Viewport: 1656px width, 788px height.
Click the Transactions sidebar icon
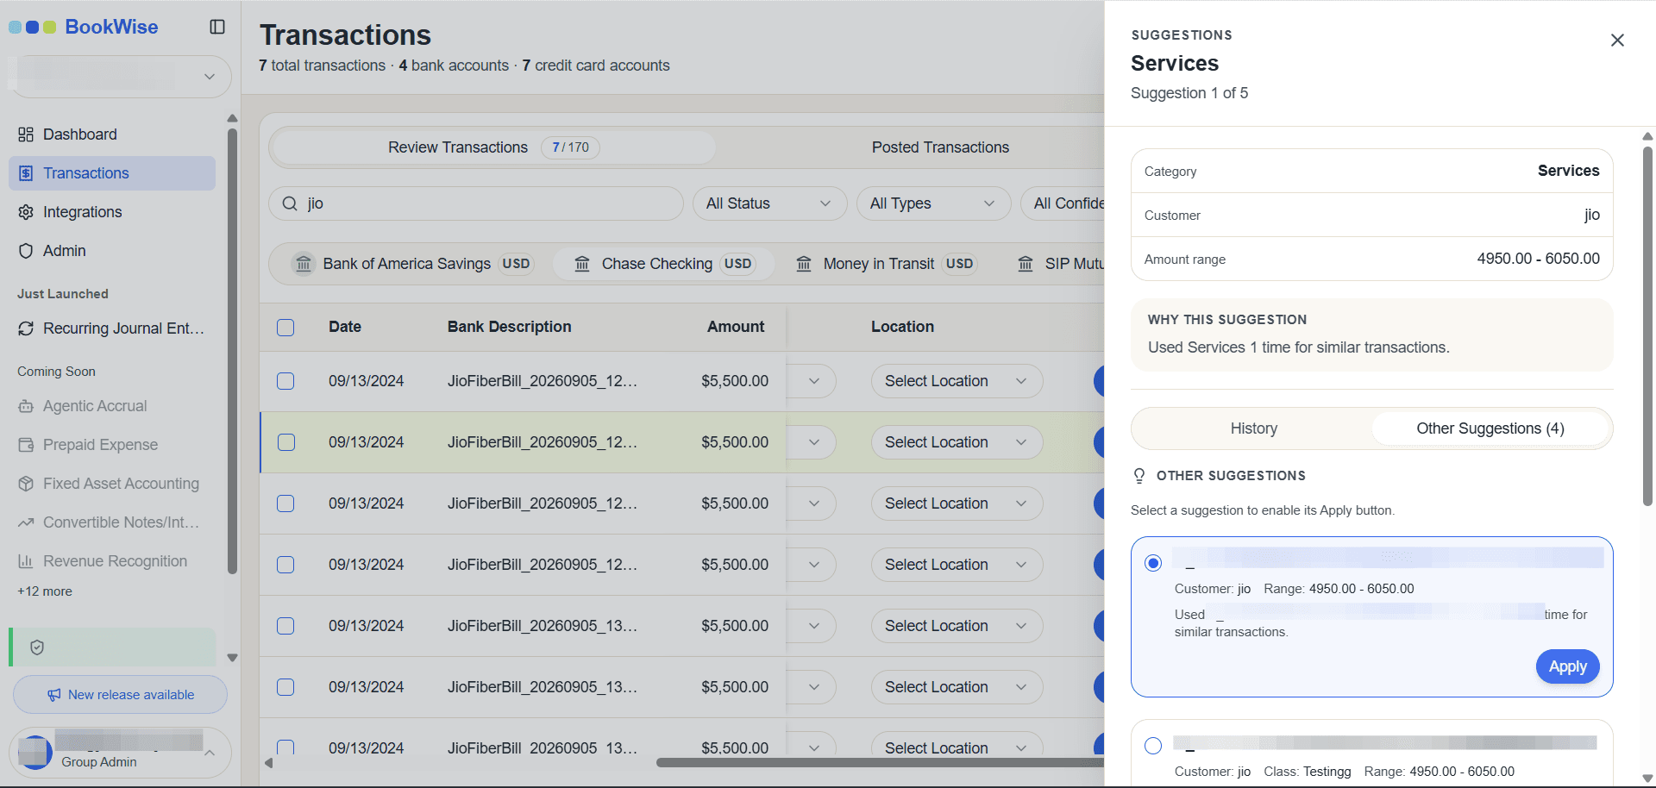click(26, 173)
